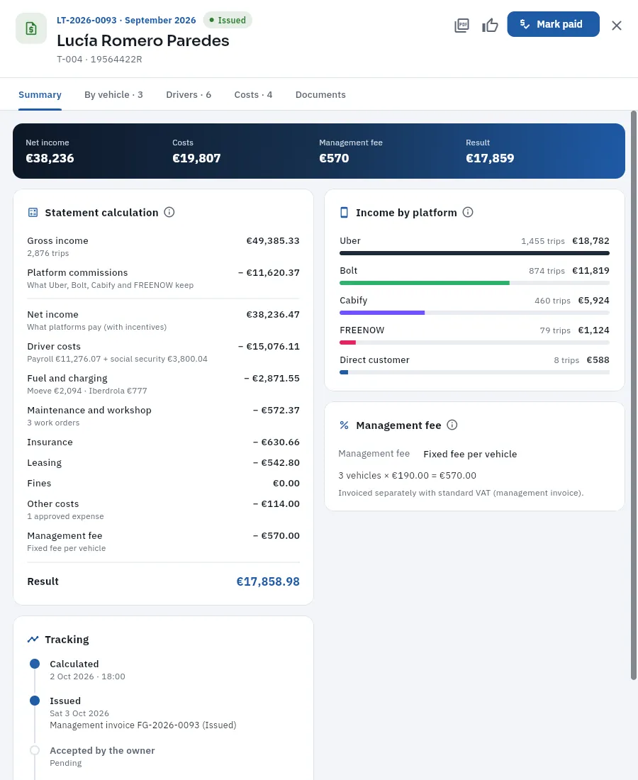Select the Issued tracking step marker
The width and height of the screenshot is (638, 780).
(x=35, y=701)
